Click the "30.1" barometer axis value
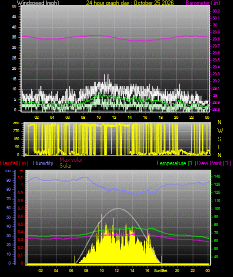The image size is (233, 277). pos(216,18)
